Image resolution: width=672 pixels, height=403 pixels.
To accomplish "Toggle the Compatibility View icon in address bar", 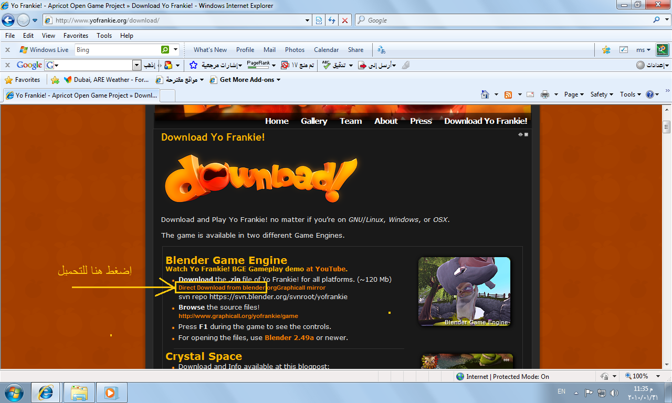I will pos(319,20).
